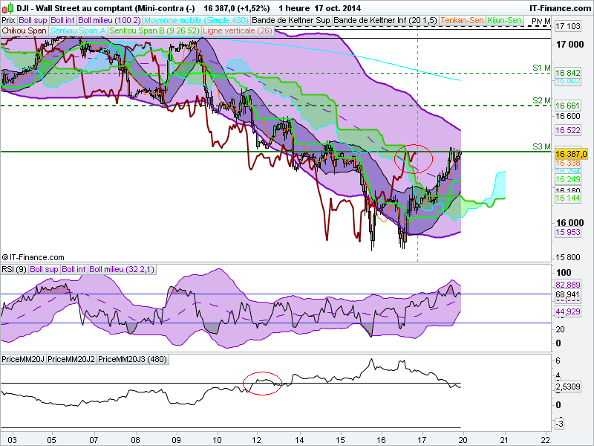Click the candlestick icon beside DJI title
The width and height of the screenshot is (594, 446).
coord(8,7)
